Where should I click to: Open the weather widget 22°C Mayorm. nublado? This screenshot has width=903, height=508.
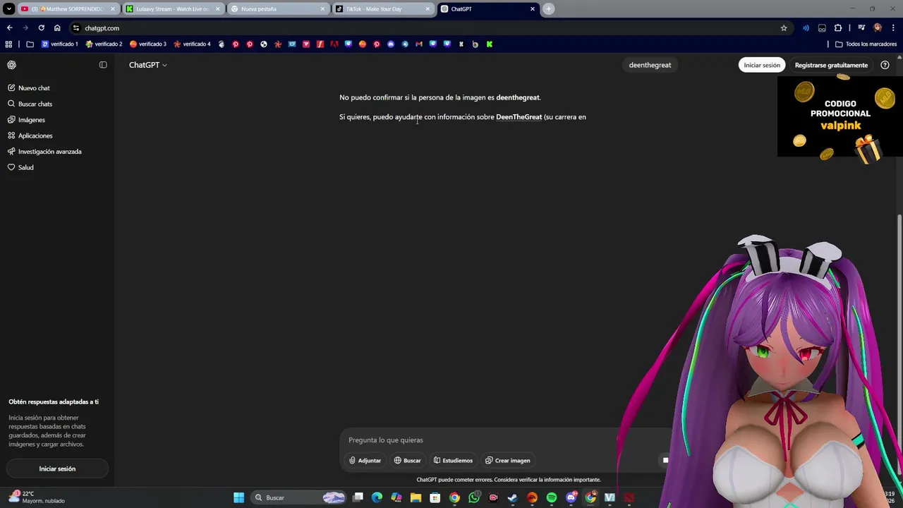coord(37,497)
